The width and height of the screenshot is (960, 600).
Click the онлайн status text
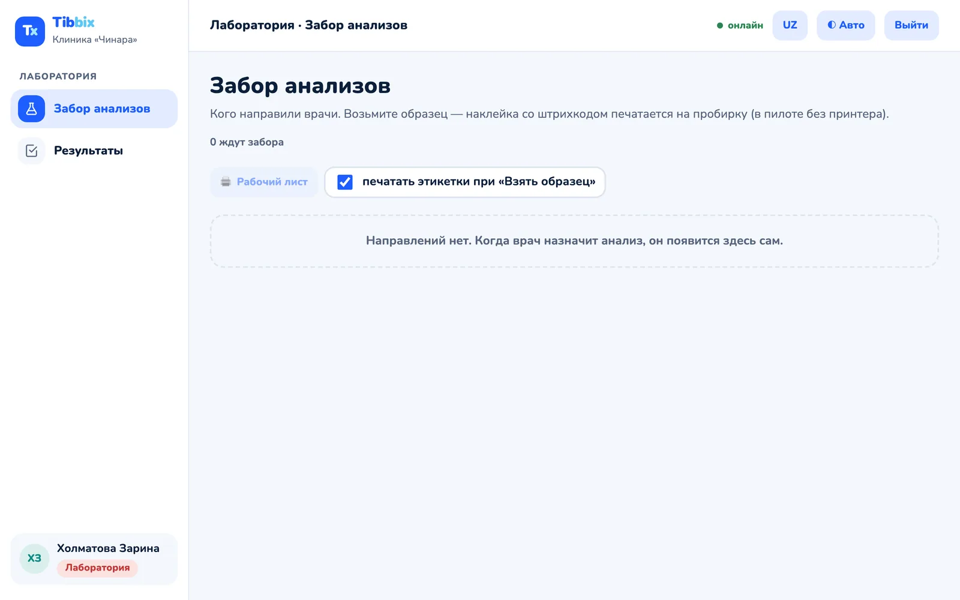pyautogui.click(x=745, y=25)
